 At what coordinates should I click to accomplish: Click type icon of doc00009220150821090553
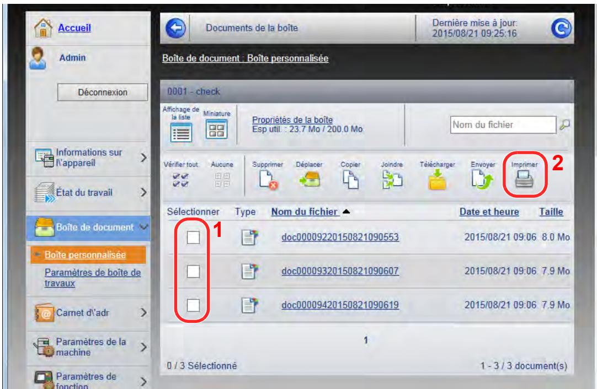250,237
